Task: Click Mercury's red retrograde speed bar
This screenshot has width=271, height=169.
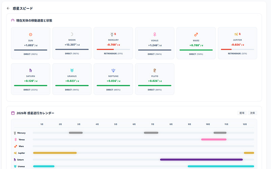Action: point(105,50)
